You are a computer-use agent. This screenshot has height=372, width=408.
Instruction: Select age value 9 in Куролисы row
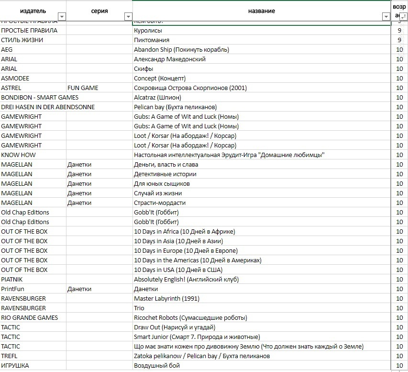point(399,31)
